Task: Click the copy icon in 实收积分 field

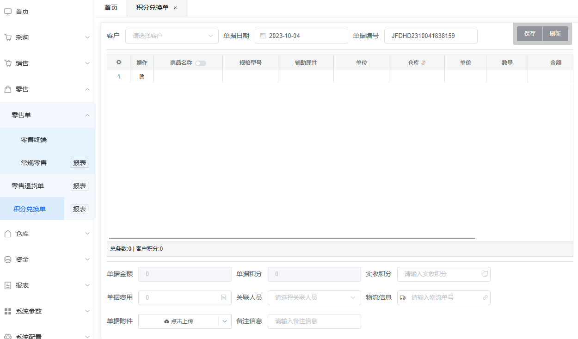Action: pyautogui.click(x=485, y=274)
